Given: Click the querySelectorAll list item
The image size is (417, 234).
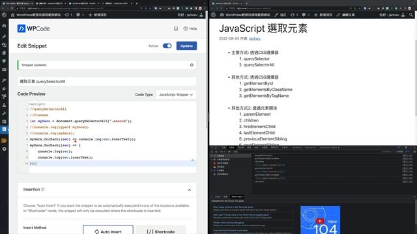Looking at the screenshot, I should pyautogui.click(x=259, y=65).
